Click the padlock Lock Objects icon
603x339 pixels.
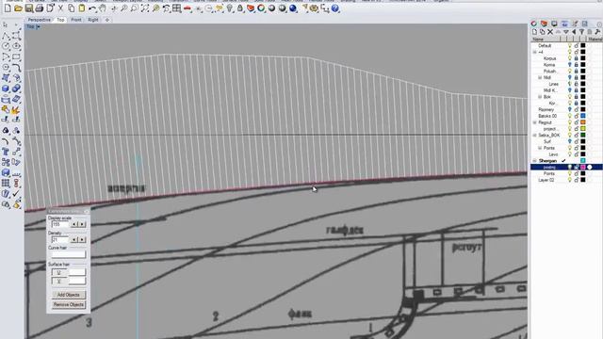[240, 8]
